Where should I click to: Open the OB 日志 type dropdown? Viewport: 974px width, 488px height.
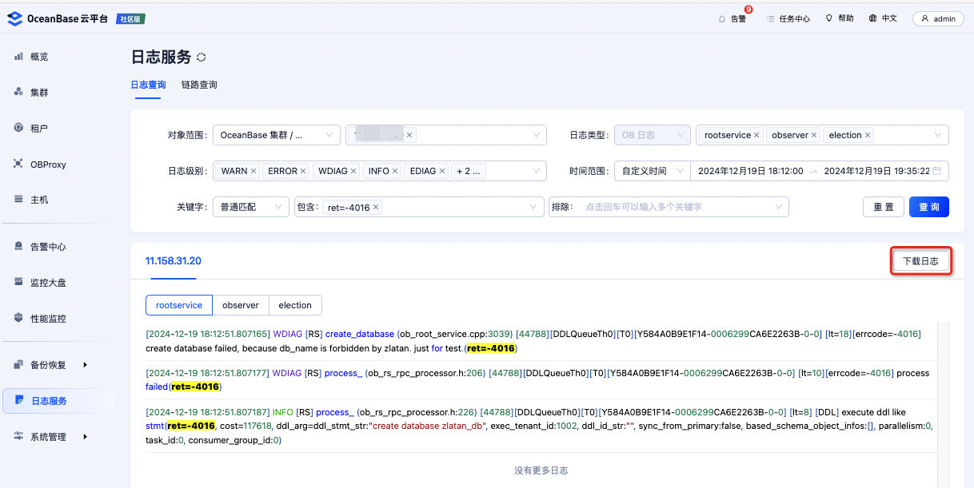coord(652,135)
